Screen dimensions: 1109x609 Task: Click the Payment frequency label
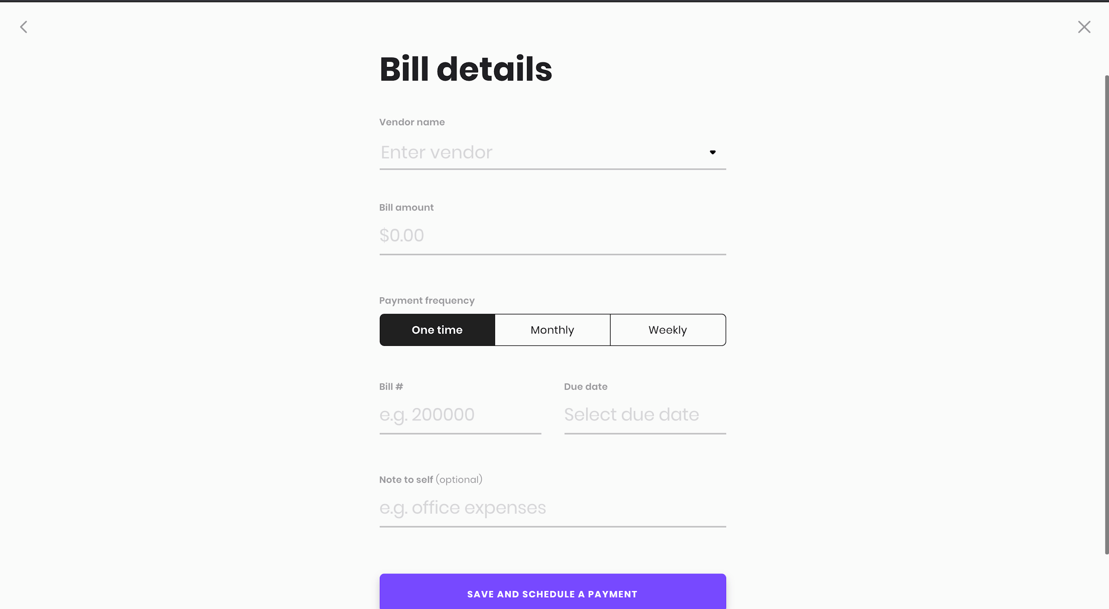tap(426, 300)
